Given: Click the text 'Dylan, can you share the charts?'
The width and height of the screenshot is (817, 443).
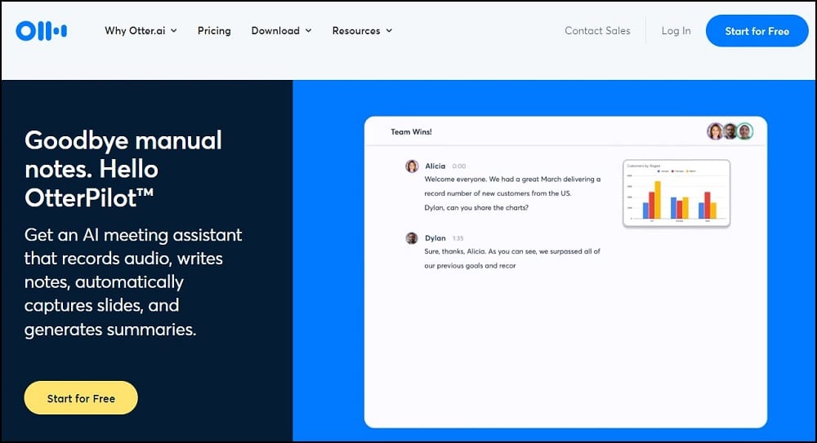Looking at the screenshot, I should [x=476, y=207].
